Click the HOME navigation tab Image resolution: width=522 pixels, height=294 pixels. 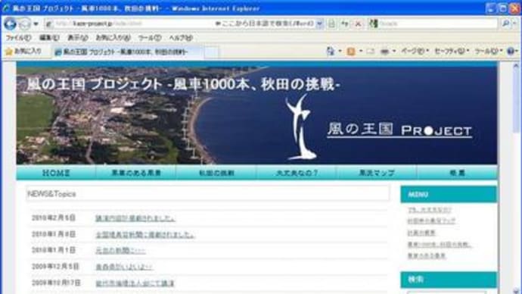pyautogui.click(x=56, y=173)
